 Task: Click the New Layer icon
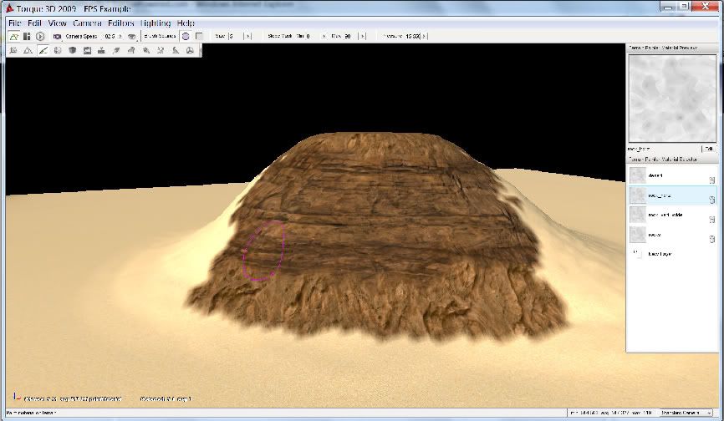click(637, 253)
